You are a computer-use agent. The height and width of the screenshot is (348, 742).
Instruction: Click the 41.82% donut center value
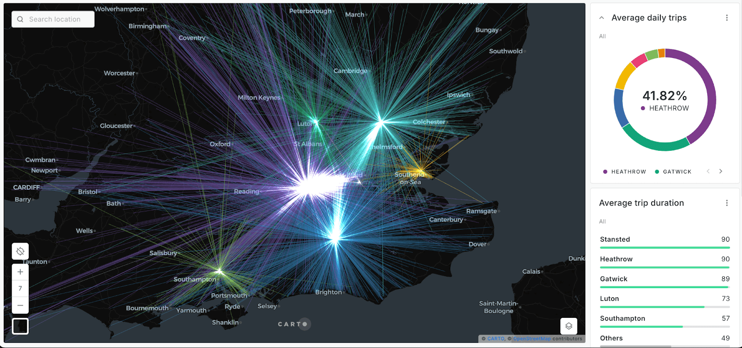coord(665,96)
